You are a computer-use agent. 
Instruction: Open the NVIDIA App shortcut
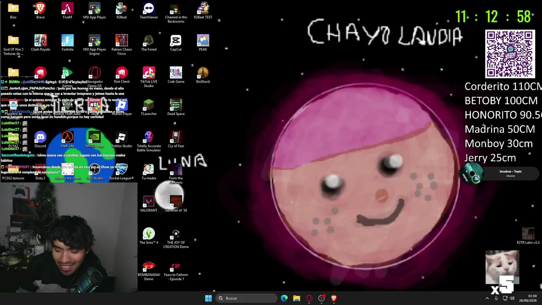tap(94, 139)
